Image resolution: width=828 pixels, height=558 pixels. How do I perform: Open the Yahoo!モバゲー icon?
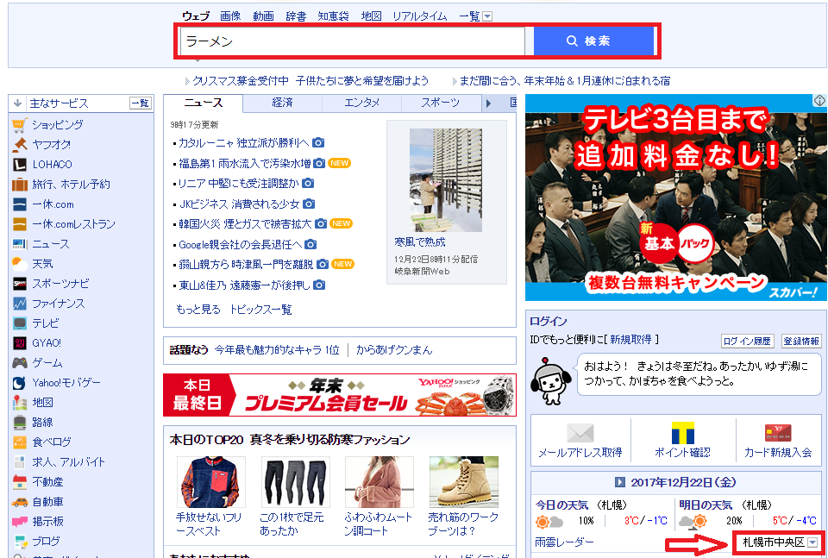[x=19, y=383]
